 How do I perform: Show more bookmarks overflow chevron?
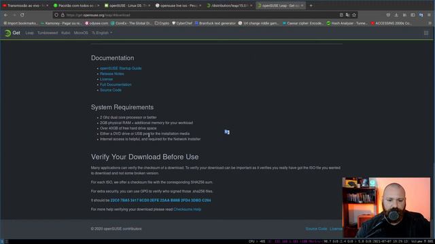[430, 23]
